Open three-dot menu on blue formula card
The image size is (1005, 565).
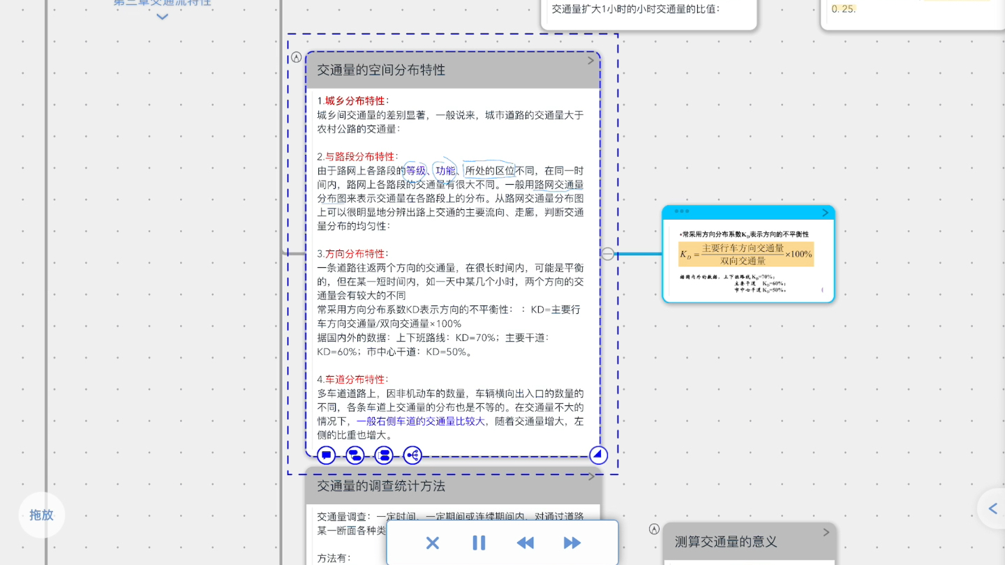[682, 211]
